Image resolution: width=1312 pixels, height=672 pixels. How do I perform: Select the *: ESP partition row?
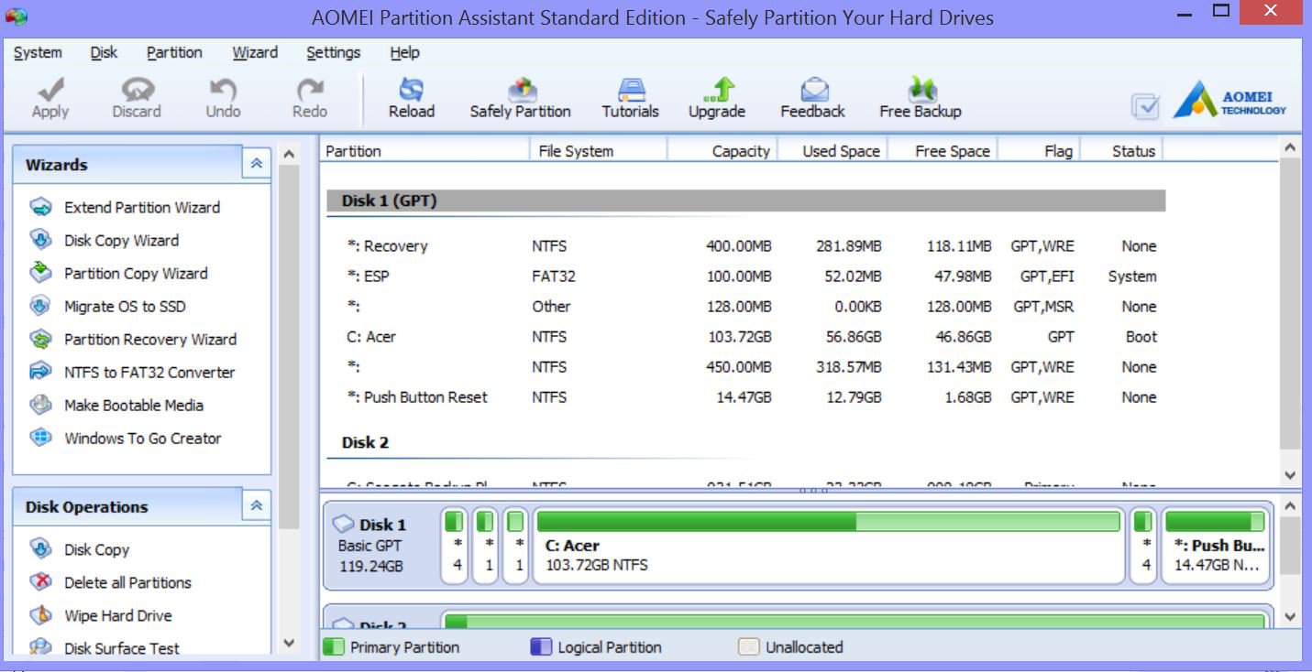pyautogui.click(x=746, y=276)
